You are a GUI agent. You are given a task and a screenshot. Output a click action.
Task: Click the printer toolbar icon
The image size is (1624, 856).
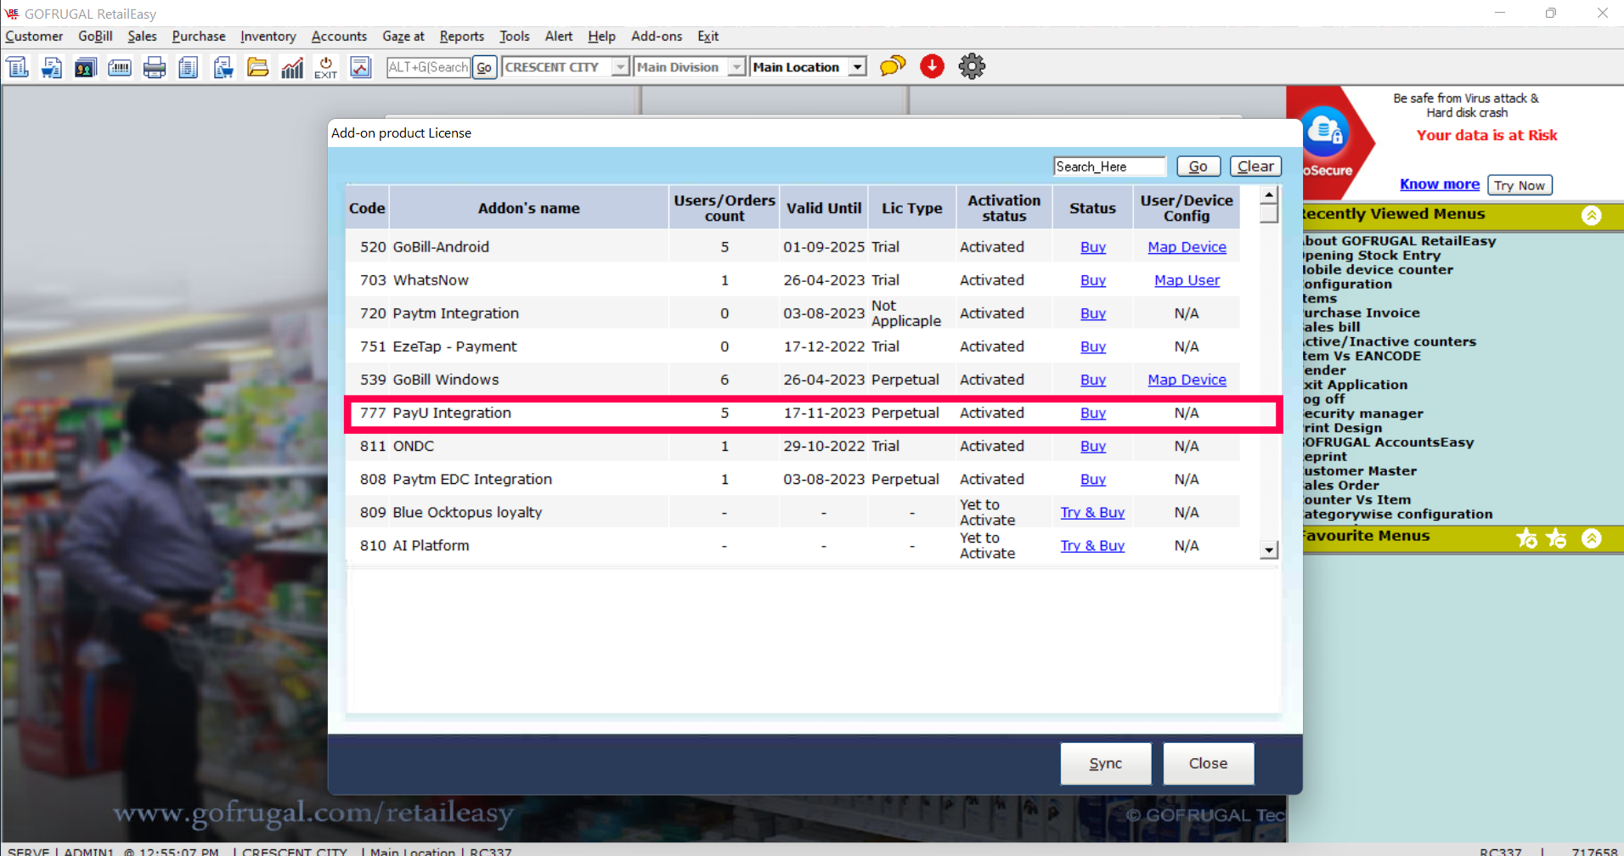[155, 67]
